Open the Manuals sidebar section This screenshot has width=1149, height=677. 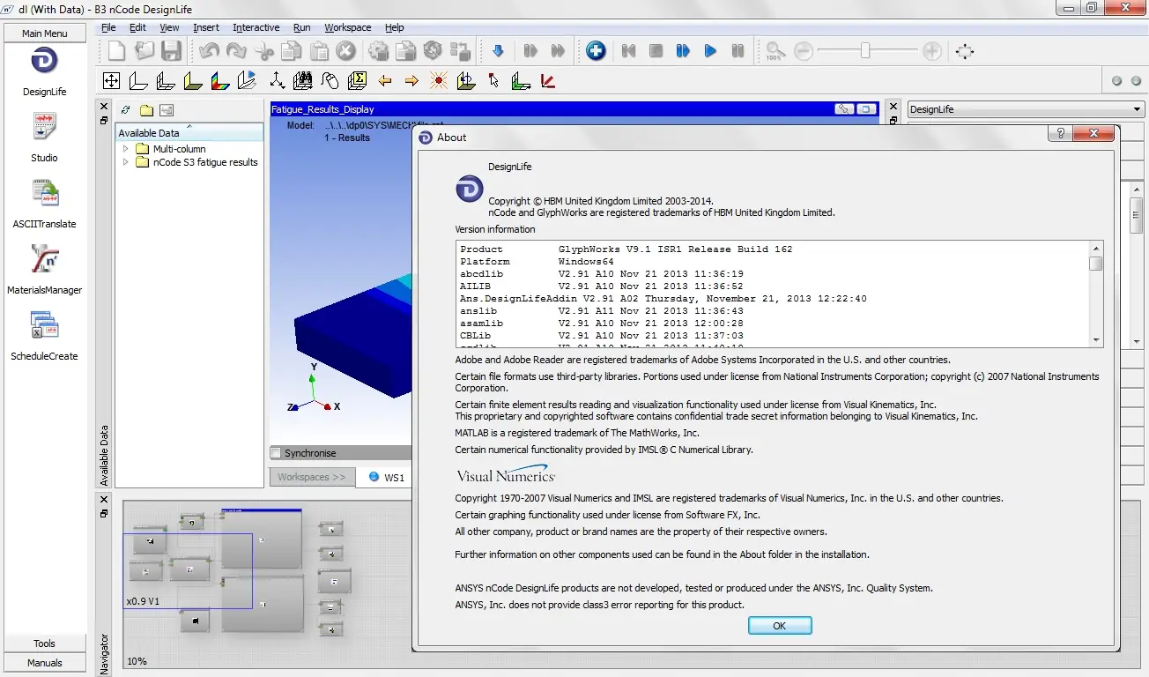[x=45, y=663]
